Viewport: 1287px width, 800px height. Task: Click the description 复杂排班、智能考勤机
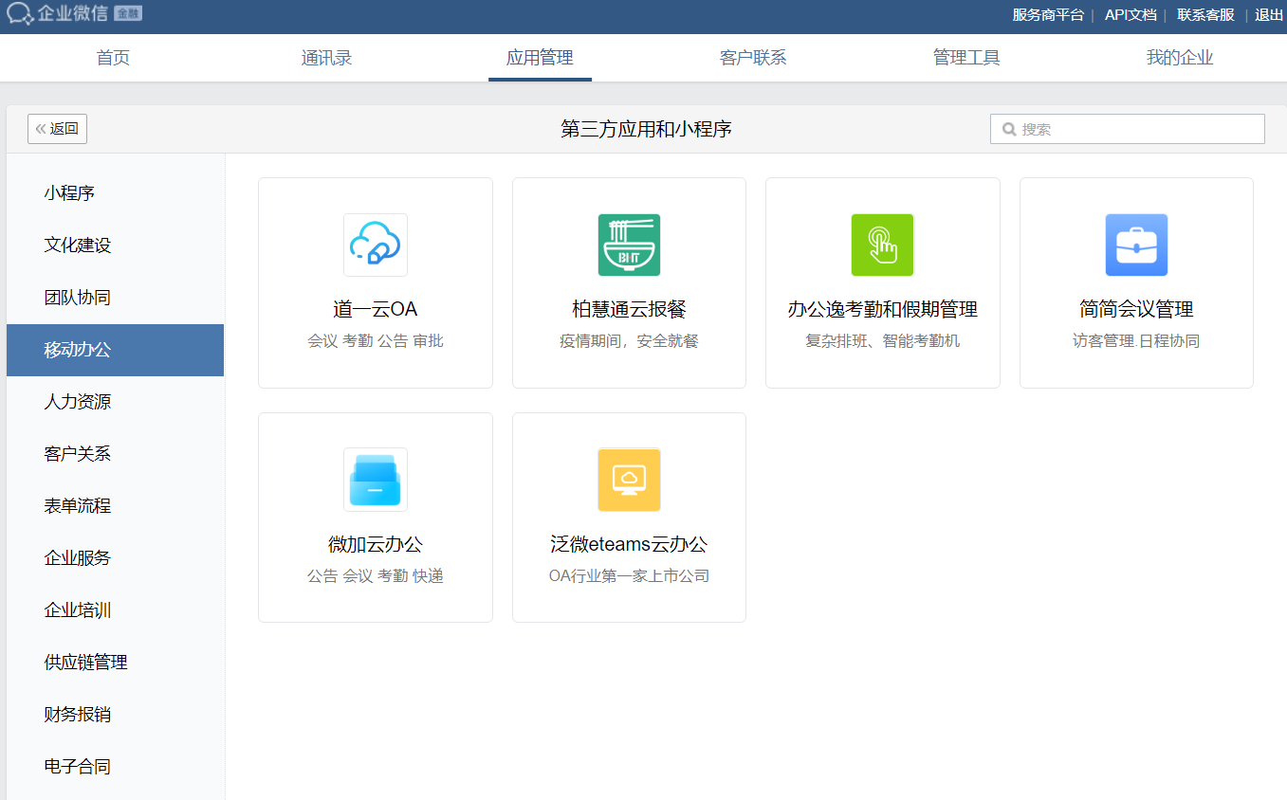[883, 341]
